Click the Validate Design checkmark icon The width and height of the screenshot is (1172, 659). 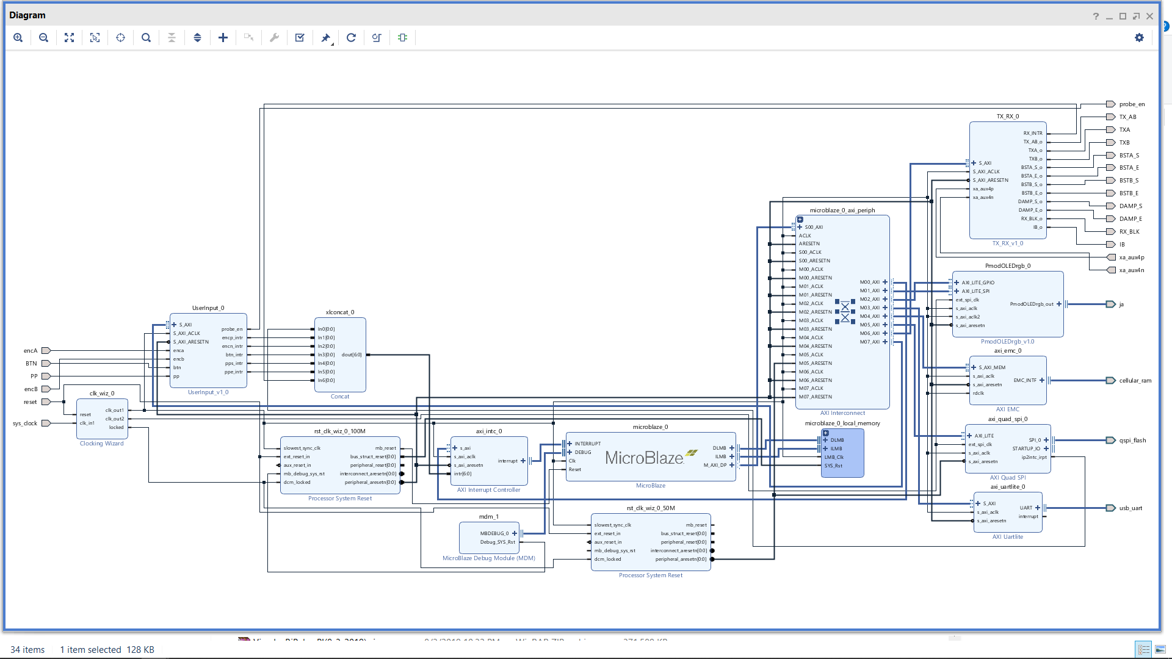[x=300, y=38]
